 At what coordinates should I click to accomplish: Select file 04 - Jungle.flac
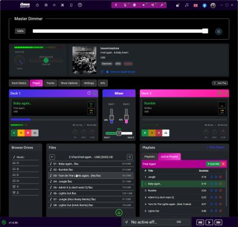[x=91, y=181]
